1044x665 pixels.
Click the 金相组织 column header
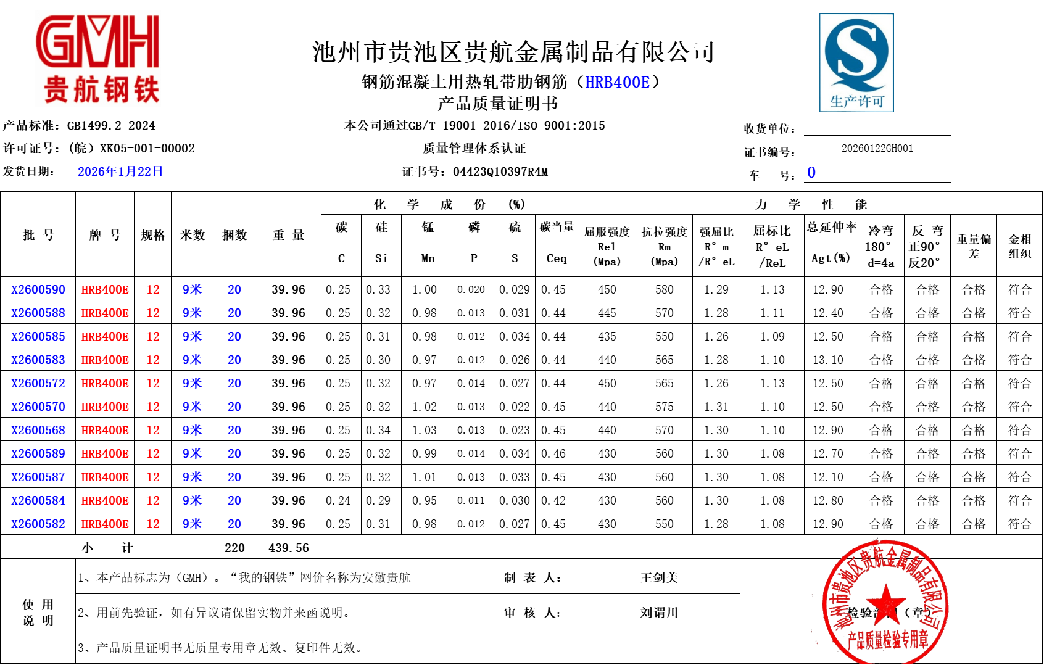pyautogui.click(x=1019, y=246)
